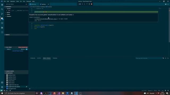Open the Selection menu
The width and height of the screenshot is (170, 95).
12,1
